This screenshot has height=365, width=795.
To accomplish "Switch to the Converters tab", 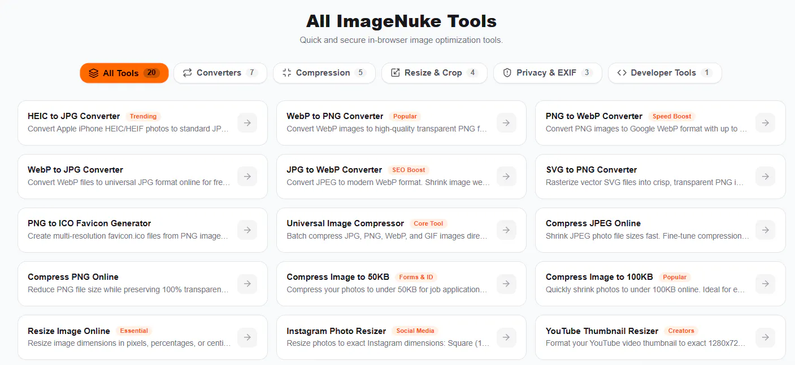I will pyautogui.click(x=220, y=73).
